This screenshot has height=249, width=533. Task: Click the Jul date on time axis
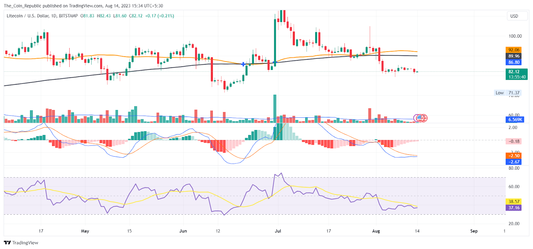coord(278,231)
